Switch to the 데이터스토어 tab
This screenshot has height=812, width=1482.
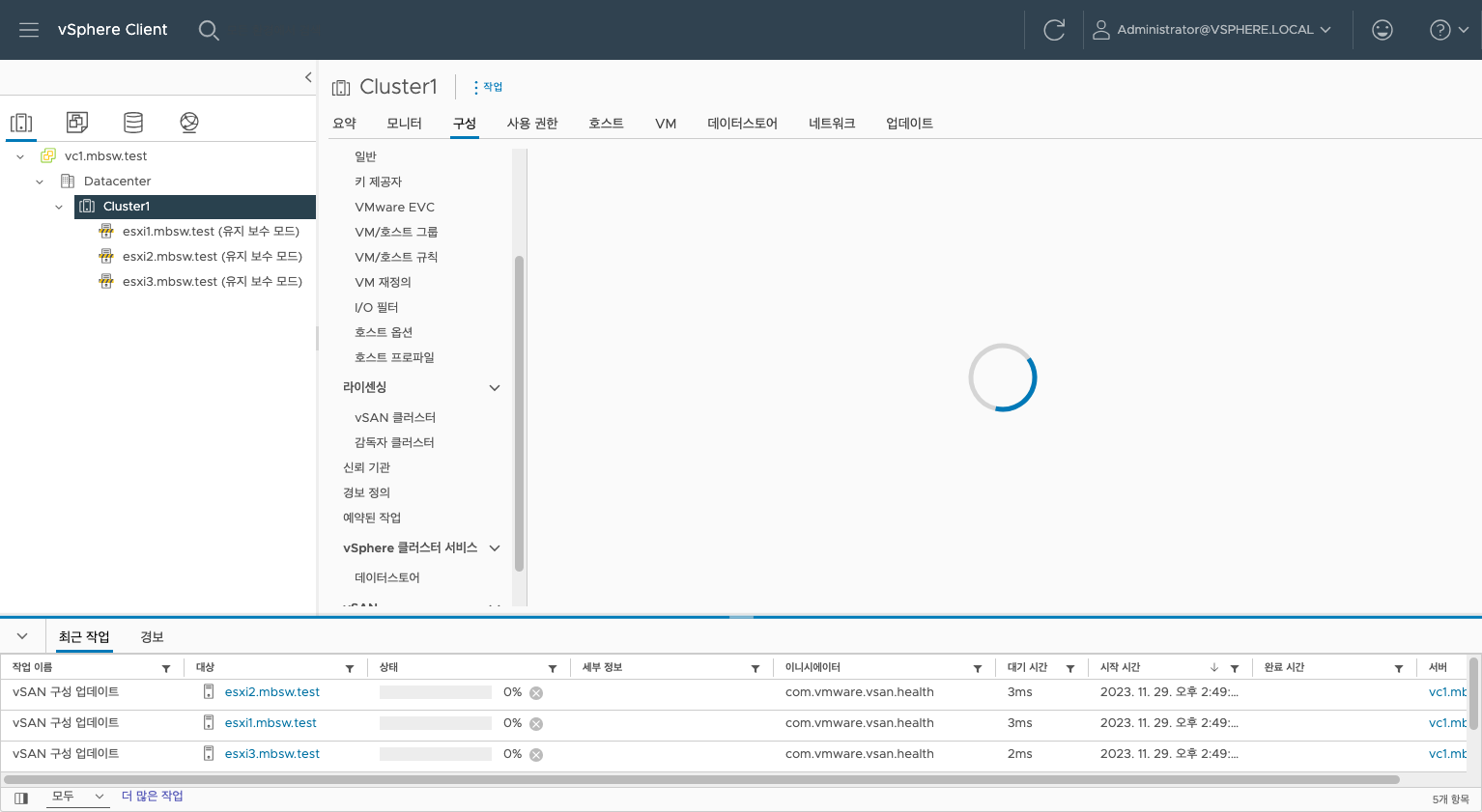coord(742,124)
